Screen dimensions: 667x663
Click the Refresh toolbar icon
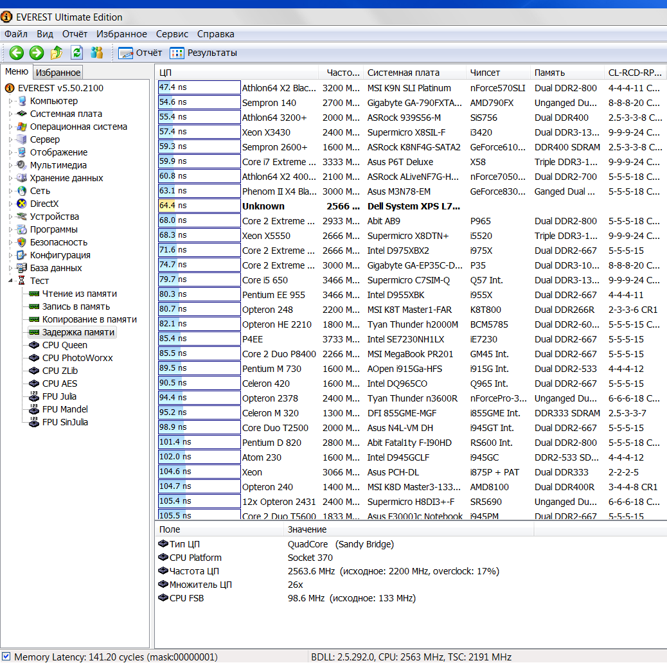coord(76,53)
